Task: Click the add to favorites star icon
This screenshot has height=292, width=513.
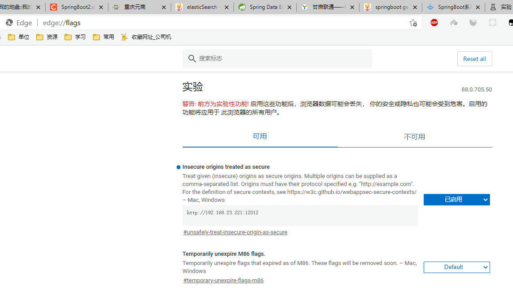Action: [x=413, y=23]
